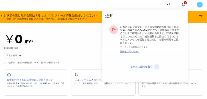Screen dimensions: 207x99
Task: Open the developer code icon
Action: (x=169, y=5)
